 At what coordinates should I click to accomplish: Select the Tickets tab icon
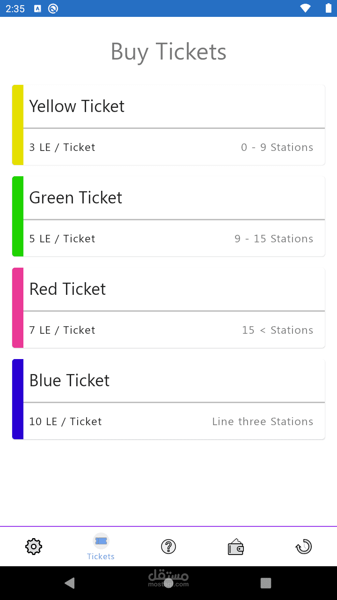click(101, 541)
